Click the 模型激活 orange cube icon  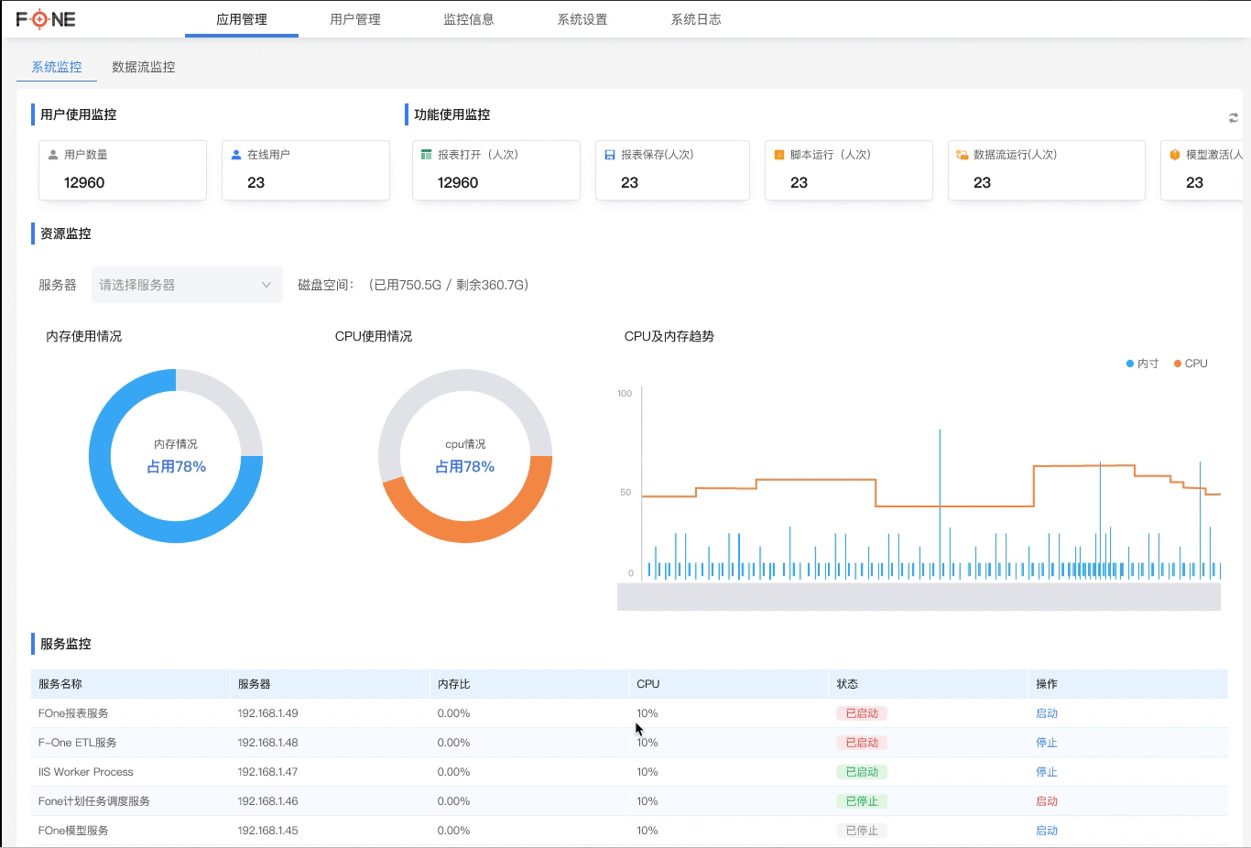[x=1175, y=155]
